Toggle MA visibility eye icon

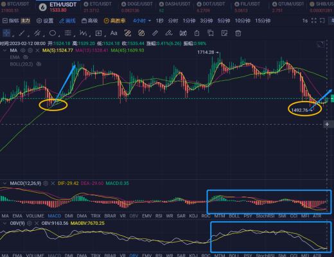coord(23,50)
